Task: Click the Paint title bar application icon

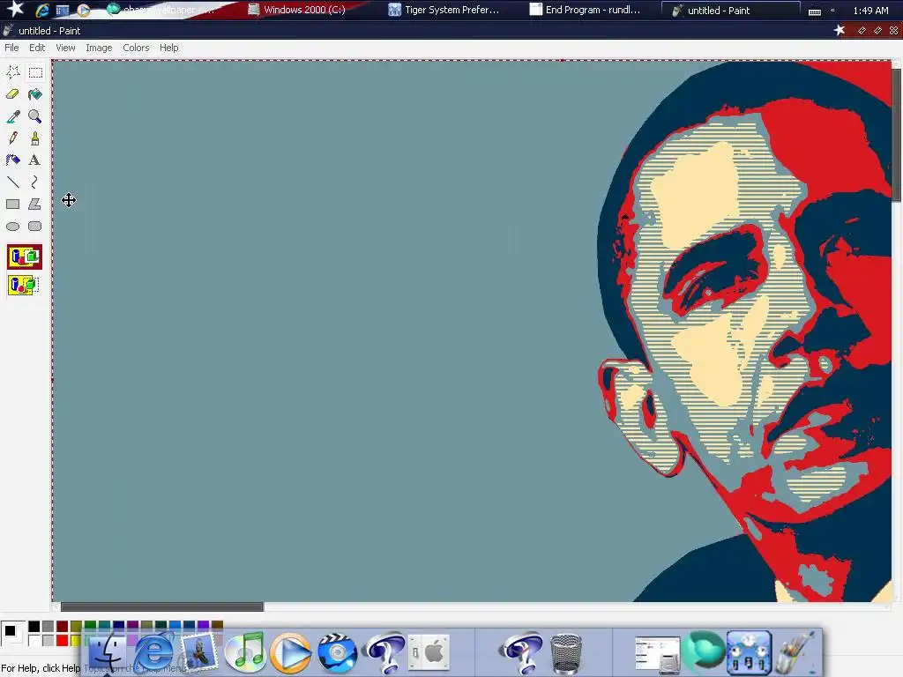Action: coord(8,31)
